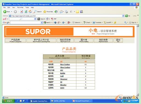Click the green Go button
The image size is (141, 104).
[128, 16]
